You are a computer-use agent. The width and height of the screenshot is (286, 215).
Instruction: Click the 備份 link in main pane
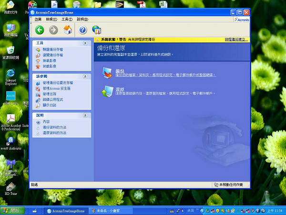click(120, 71)
